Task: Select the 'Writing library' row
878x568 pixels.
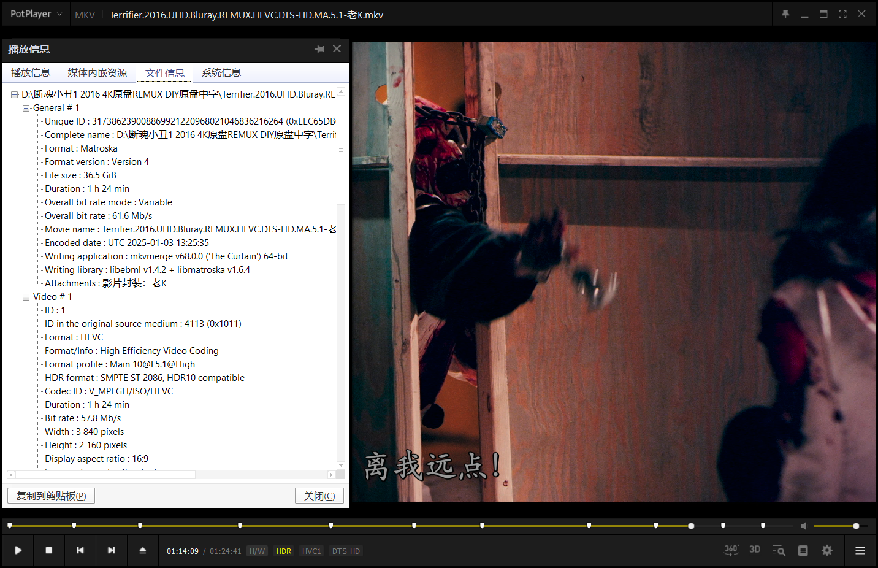Action: pyautogui.click(x=147, y=270)
